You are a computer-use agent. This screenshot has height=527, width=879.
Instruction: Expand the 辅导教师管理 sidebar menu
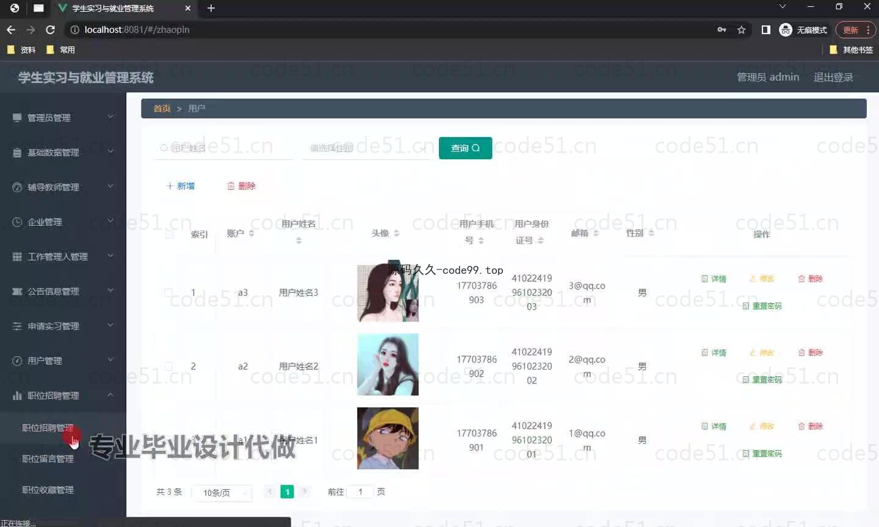63,187
